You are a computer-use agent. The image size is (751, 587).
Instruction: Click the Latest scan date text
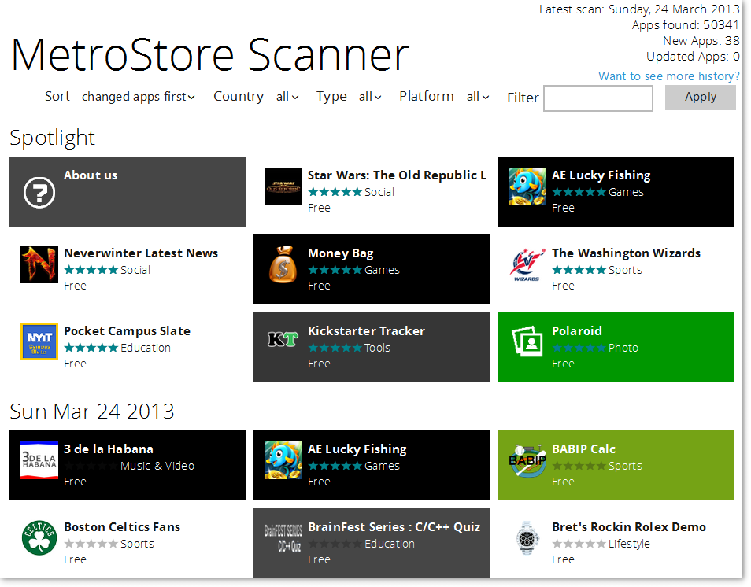pyautogui.click(x=639, y=9)
